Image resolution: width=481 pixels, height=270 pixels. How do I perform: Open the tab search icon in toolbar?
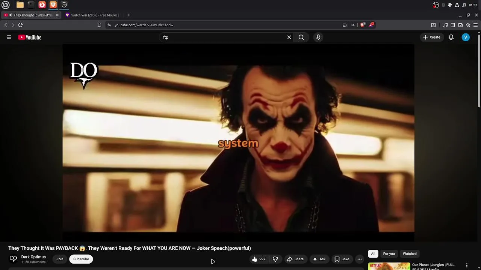(433, 25)
